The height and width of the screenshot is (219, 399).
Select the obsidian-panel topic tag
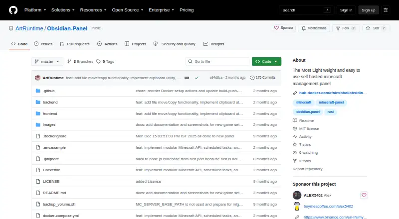tap(308, 112)
